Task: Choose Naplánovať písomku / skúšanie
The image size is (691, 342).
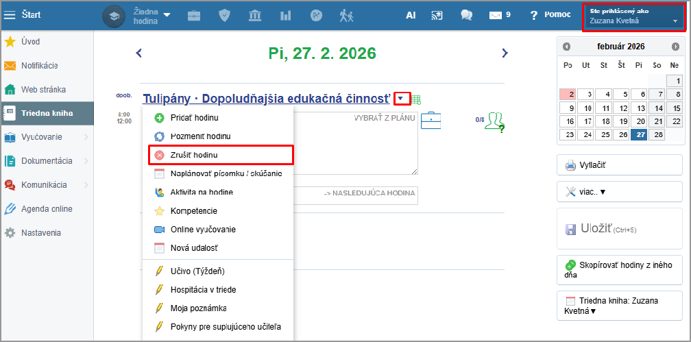Action: pyautogui.click(x=218, y=173)
